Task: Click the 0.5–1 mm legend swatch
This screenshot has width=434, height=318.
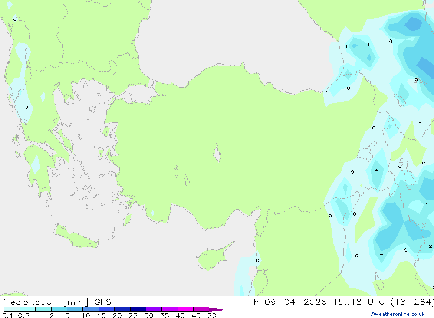Action: point(28,309)
